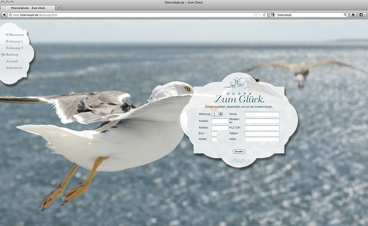Image resolution: width=368 pixels, height=226 pixels.
Task: Open the URL history dropdown arrow
Action: [x=260, y=15]
